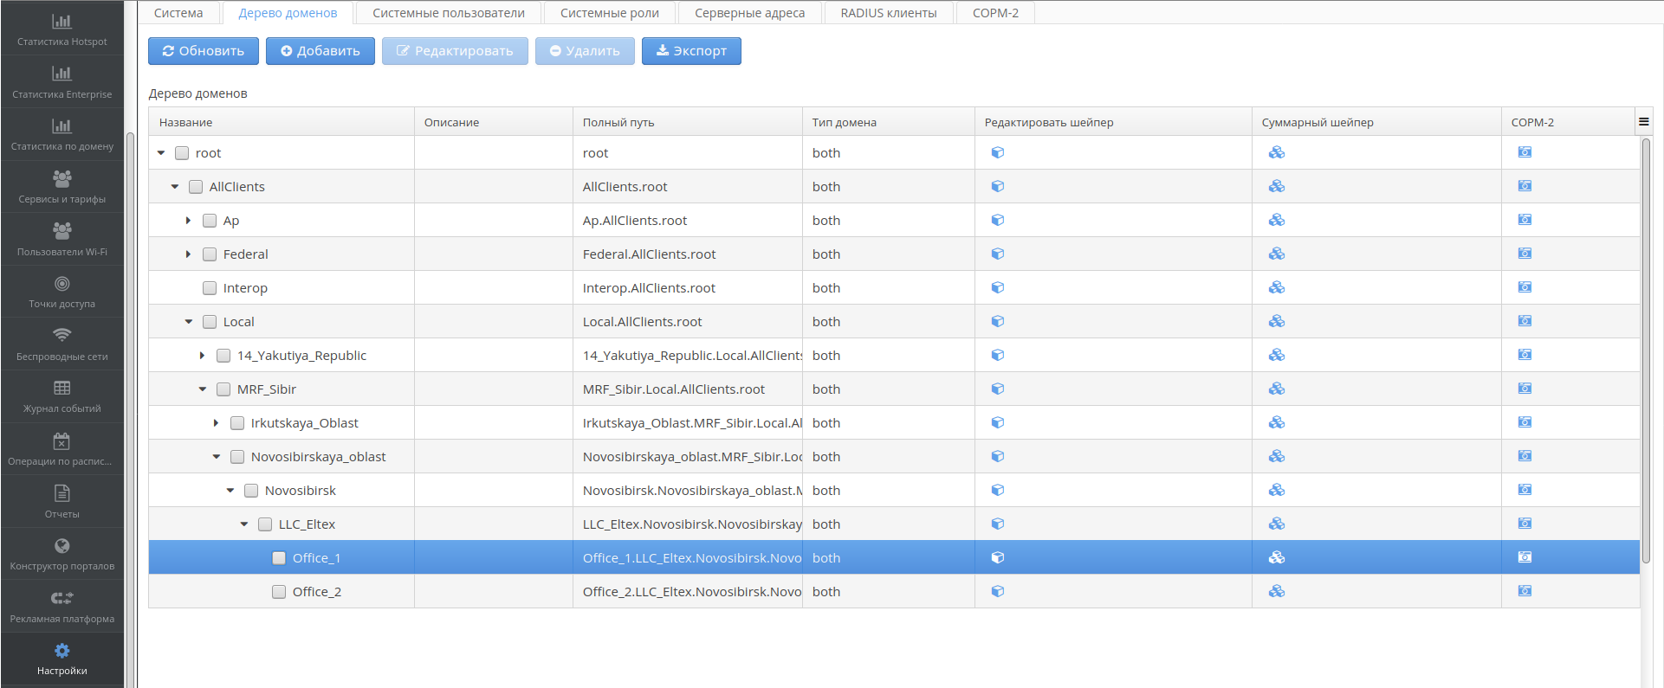Click the Обновить button
Screen dimensions: 1664x688
(204, 51)
